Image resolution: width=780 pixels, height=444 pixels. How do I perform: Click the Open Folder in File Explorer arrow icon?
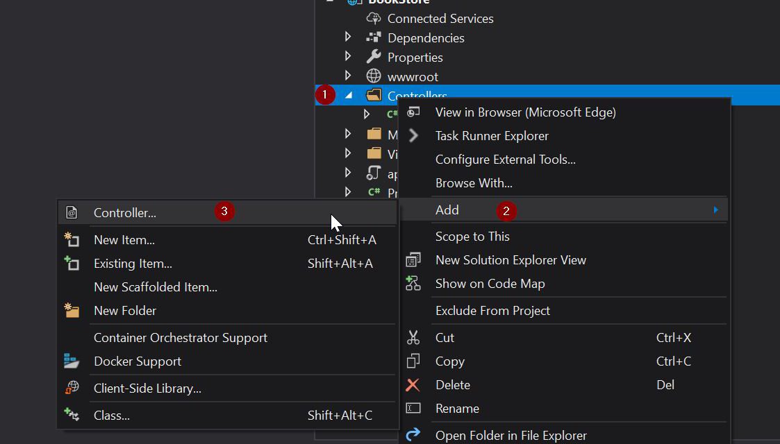tap(413, 435)
